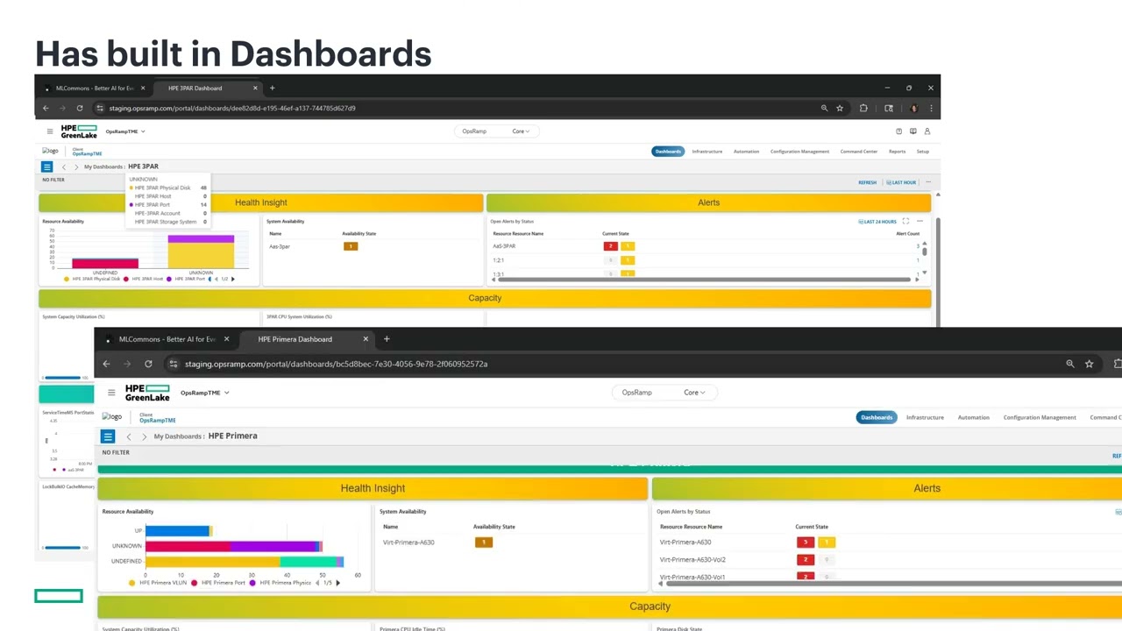
Task: Previous legend page arrow in Primera Resource Availability
Action: [317, 583]
